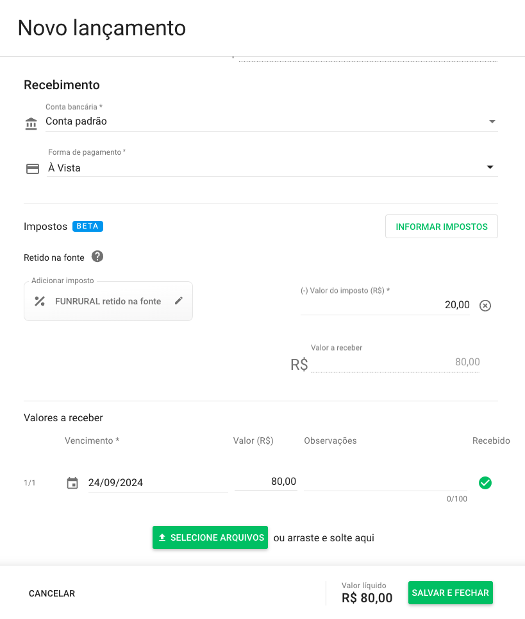Click the upload arrow icon on Selecione Arquivos

tap(162, 537)
